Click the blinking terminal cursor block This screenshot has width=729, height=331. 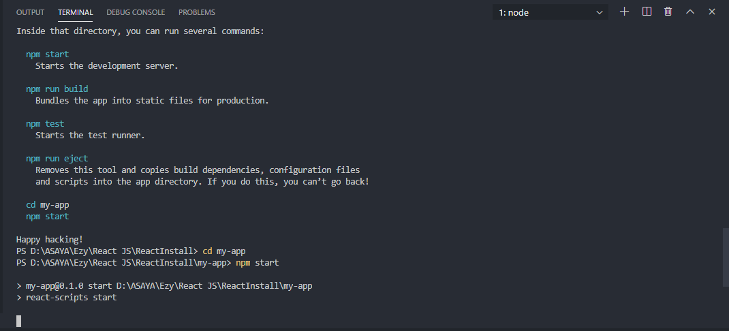[19, 321]
